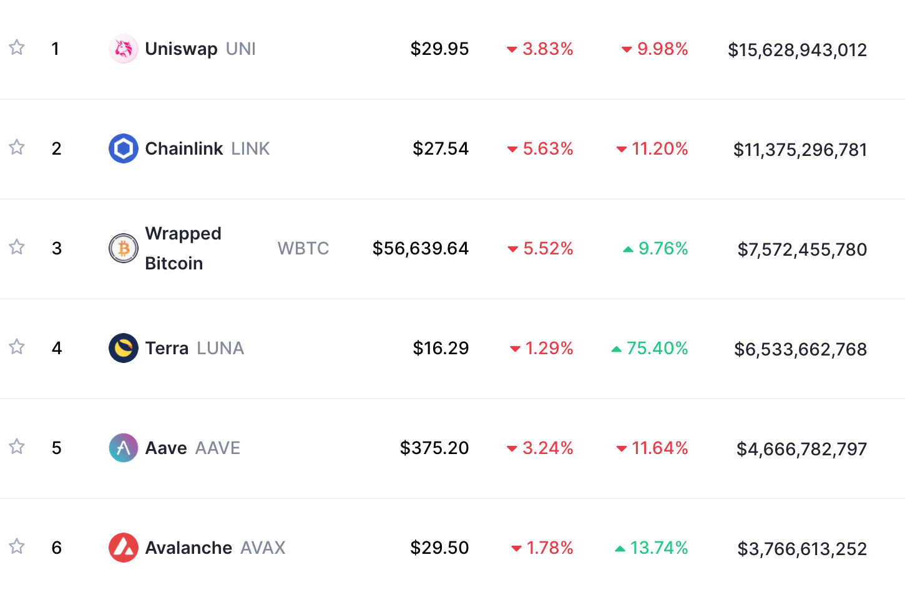Click the Avalanche red logo icon
The width and height of the screenshot is (905, 595).
124,548
